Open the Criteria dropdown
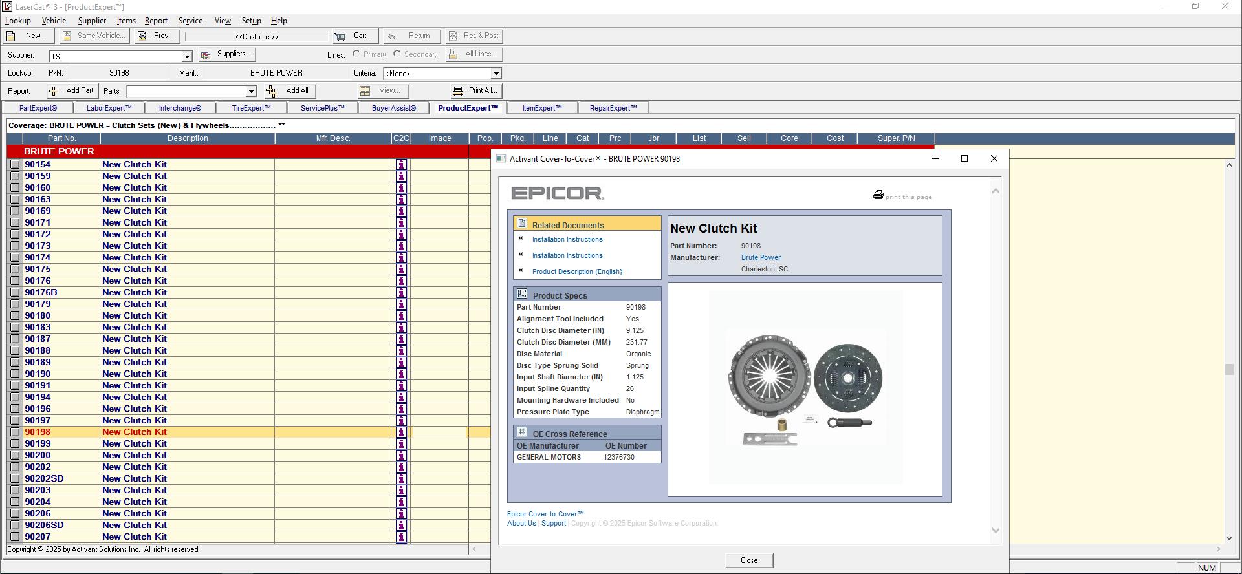The width and height of the screenshot is (1242, 574). click(x=496, y=74)
